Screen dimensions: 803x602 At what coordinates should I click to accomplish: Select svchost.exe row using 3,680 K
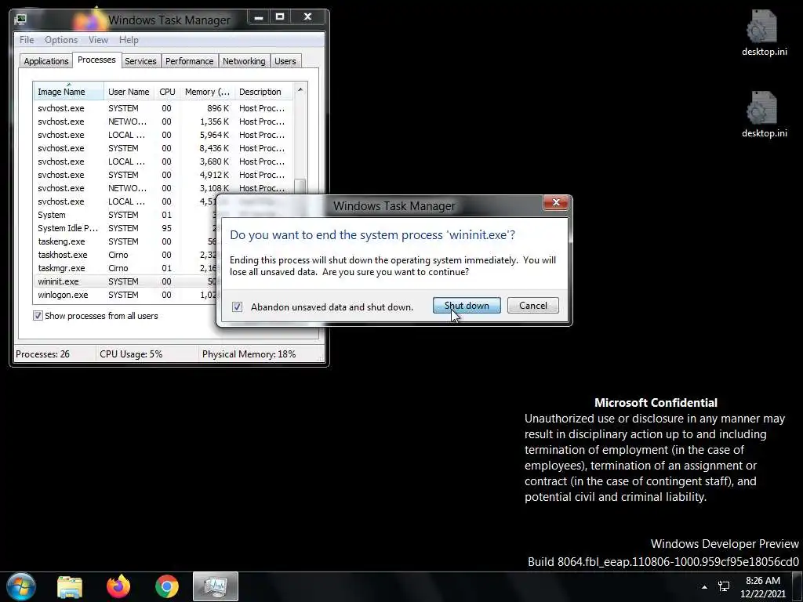[x=164, y=161]
